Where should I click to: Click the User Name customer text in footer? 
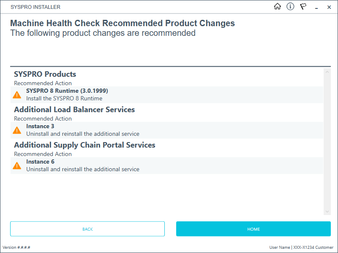301,248
